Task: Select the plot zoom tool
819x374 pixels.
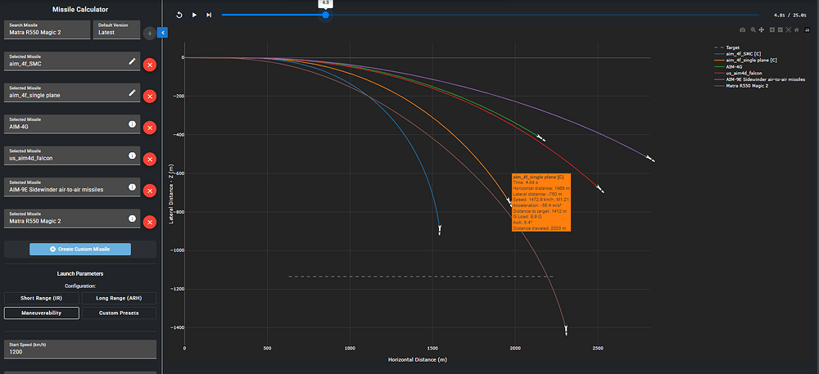Action: pyautogui.click(x=753, y=29)
